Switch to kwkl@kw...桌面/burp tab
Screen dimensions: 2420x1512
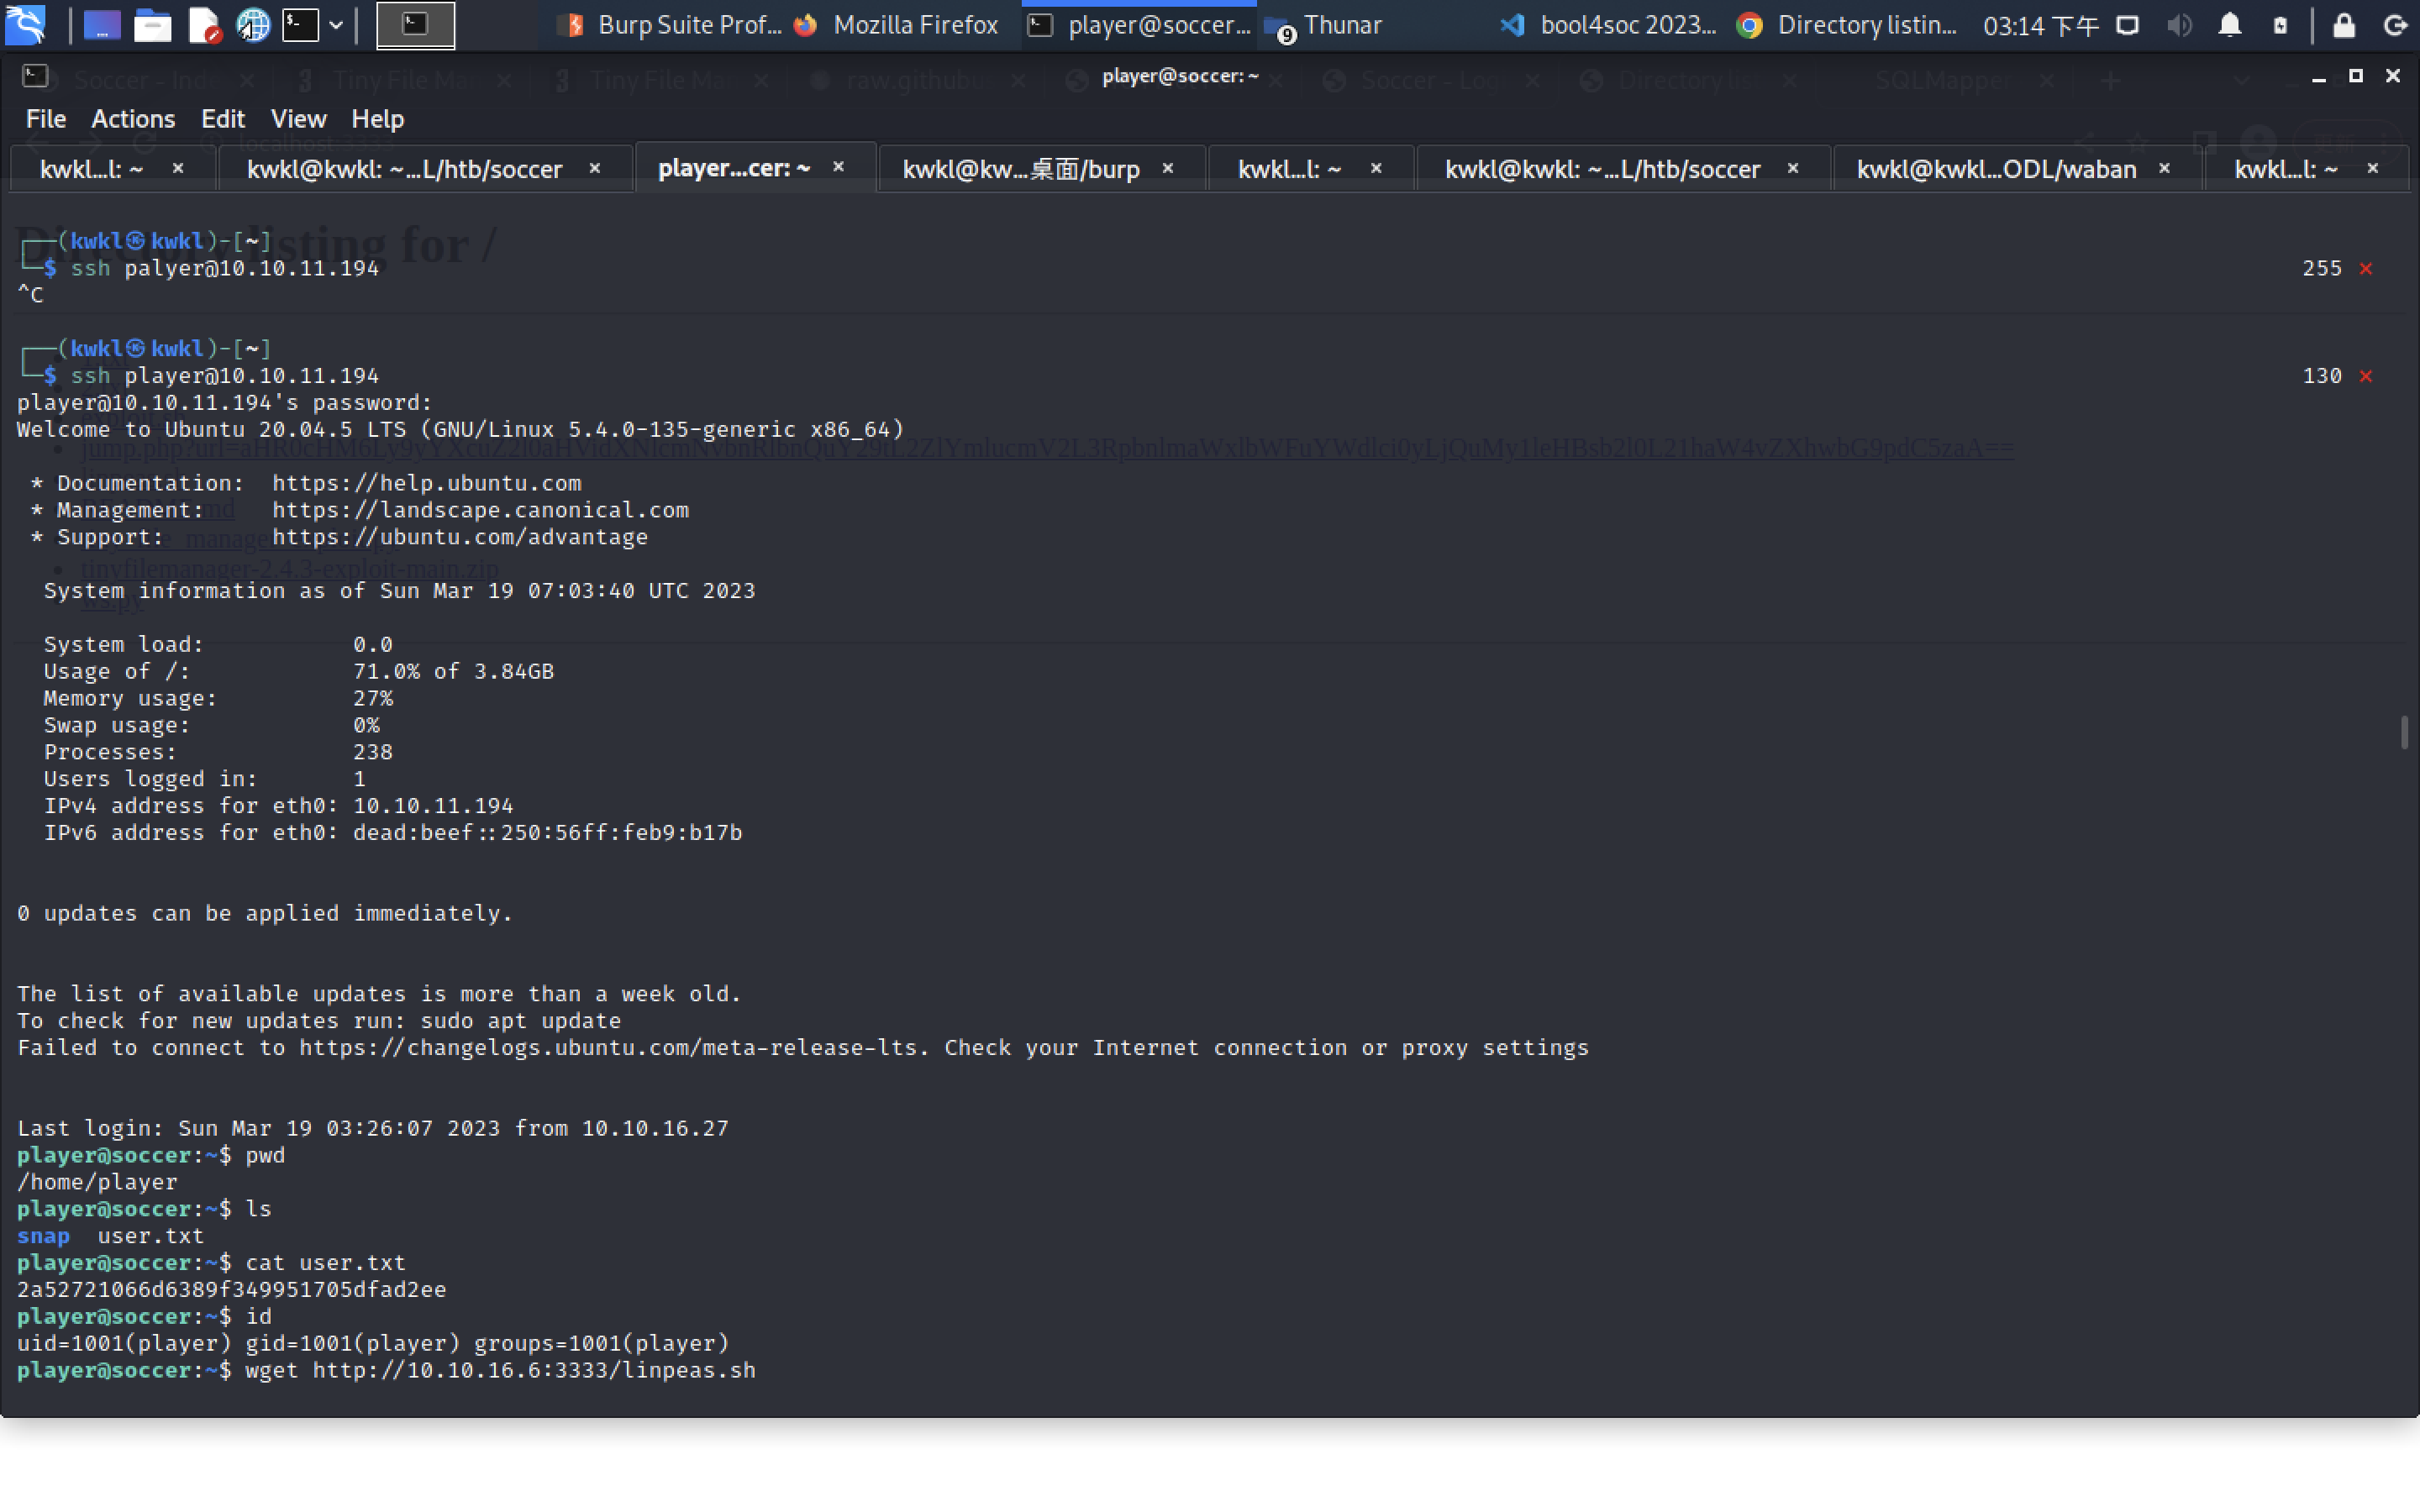(x=1020, y=169)
